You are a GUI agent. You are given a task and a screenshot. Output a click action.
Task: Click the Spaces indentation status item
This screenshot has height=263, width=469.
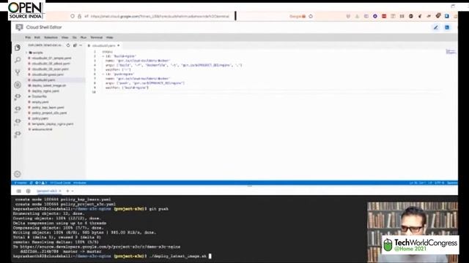coord(452,183)
